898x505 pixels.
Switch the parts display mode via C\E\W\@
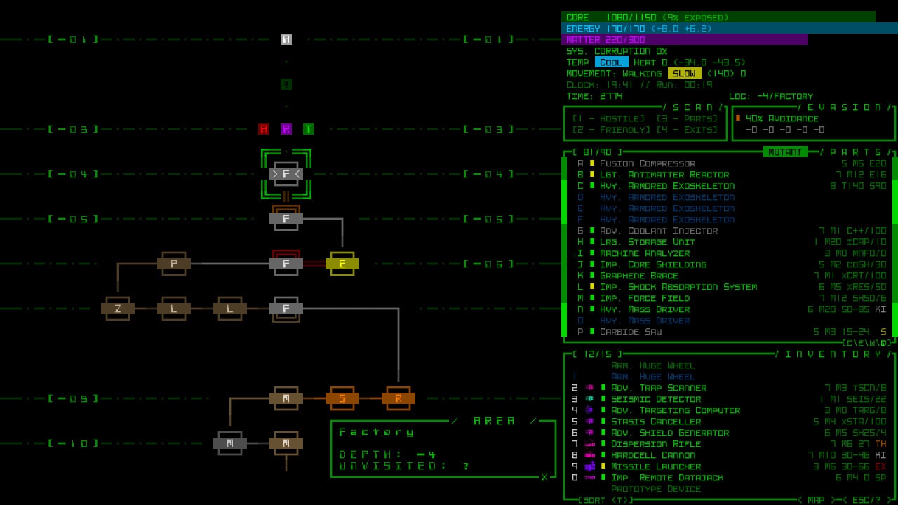click(x=866, y=343)
